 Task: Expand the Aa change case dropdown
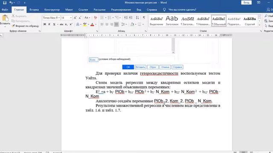[x=90, y=18]
